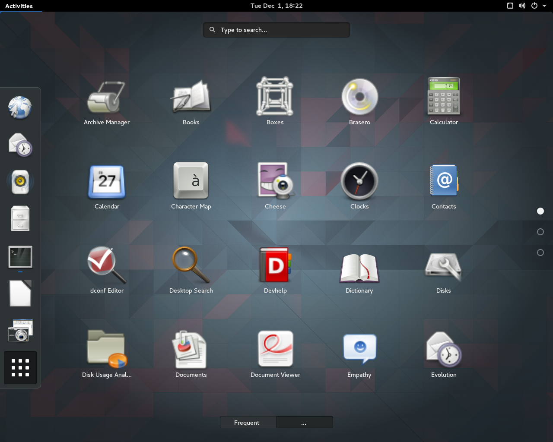
Task: Click the Activities button
Action: pyautogui.click(x=19, y=6)
